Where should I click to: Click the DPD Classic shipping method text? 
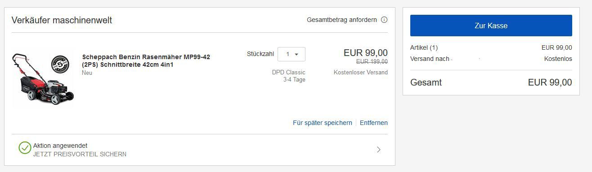coord(289,72)
